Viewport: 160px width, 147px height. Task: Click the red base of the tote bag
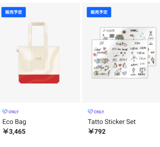click(39, 79)
